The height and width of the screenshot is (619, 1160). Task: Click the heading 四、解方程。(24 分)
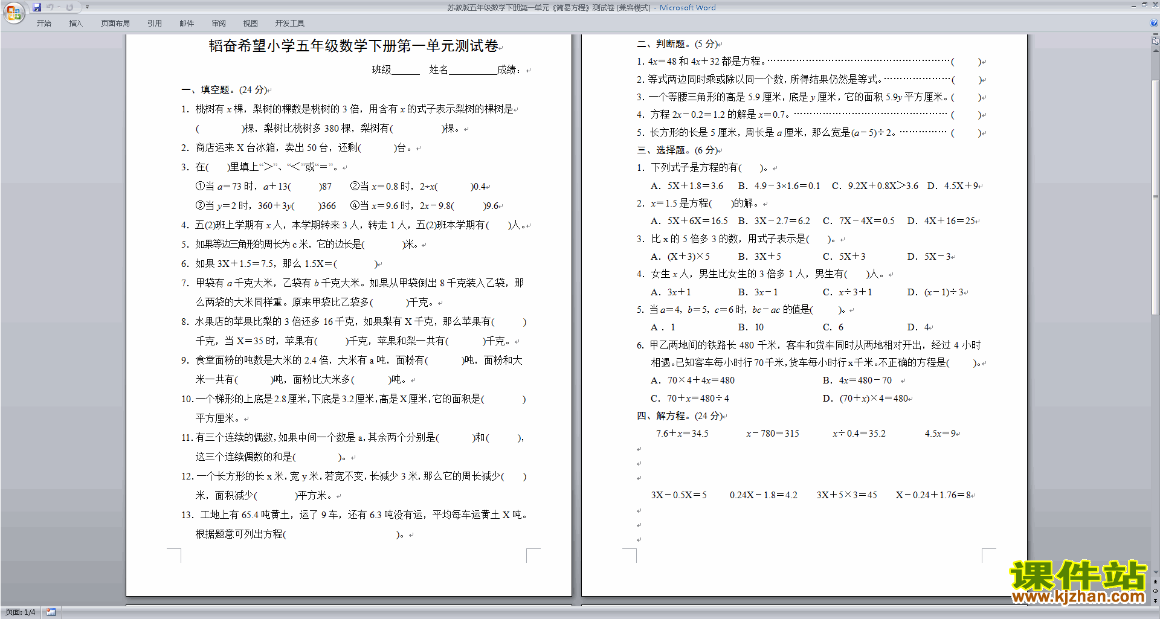click(680, 415)
